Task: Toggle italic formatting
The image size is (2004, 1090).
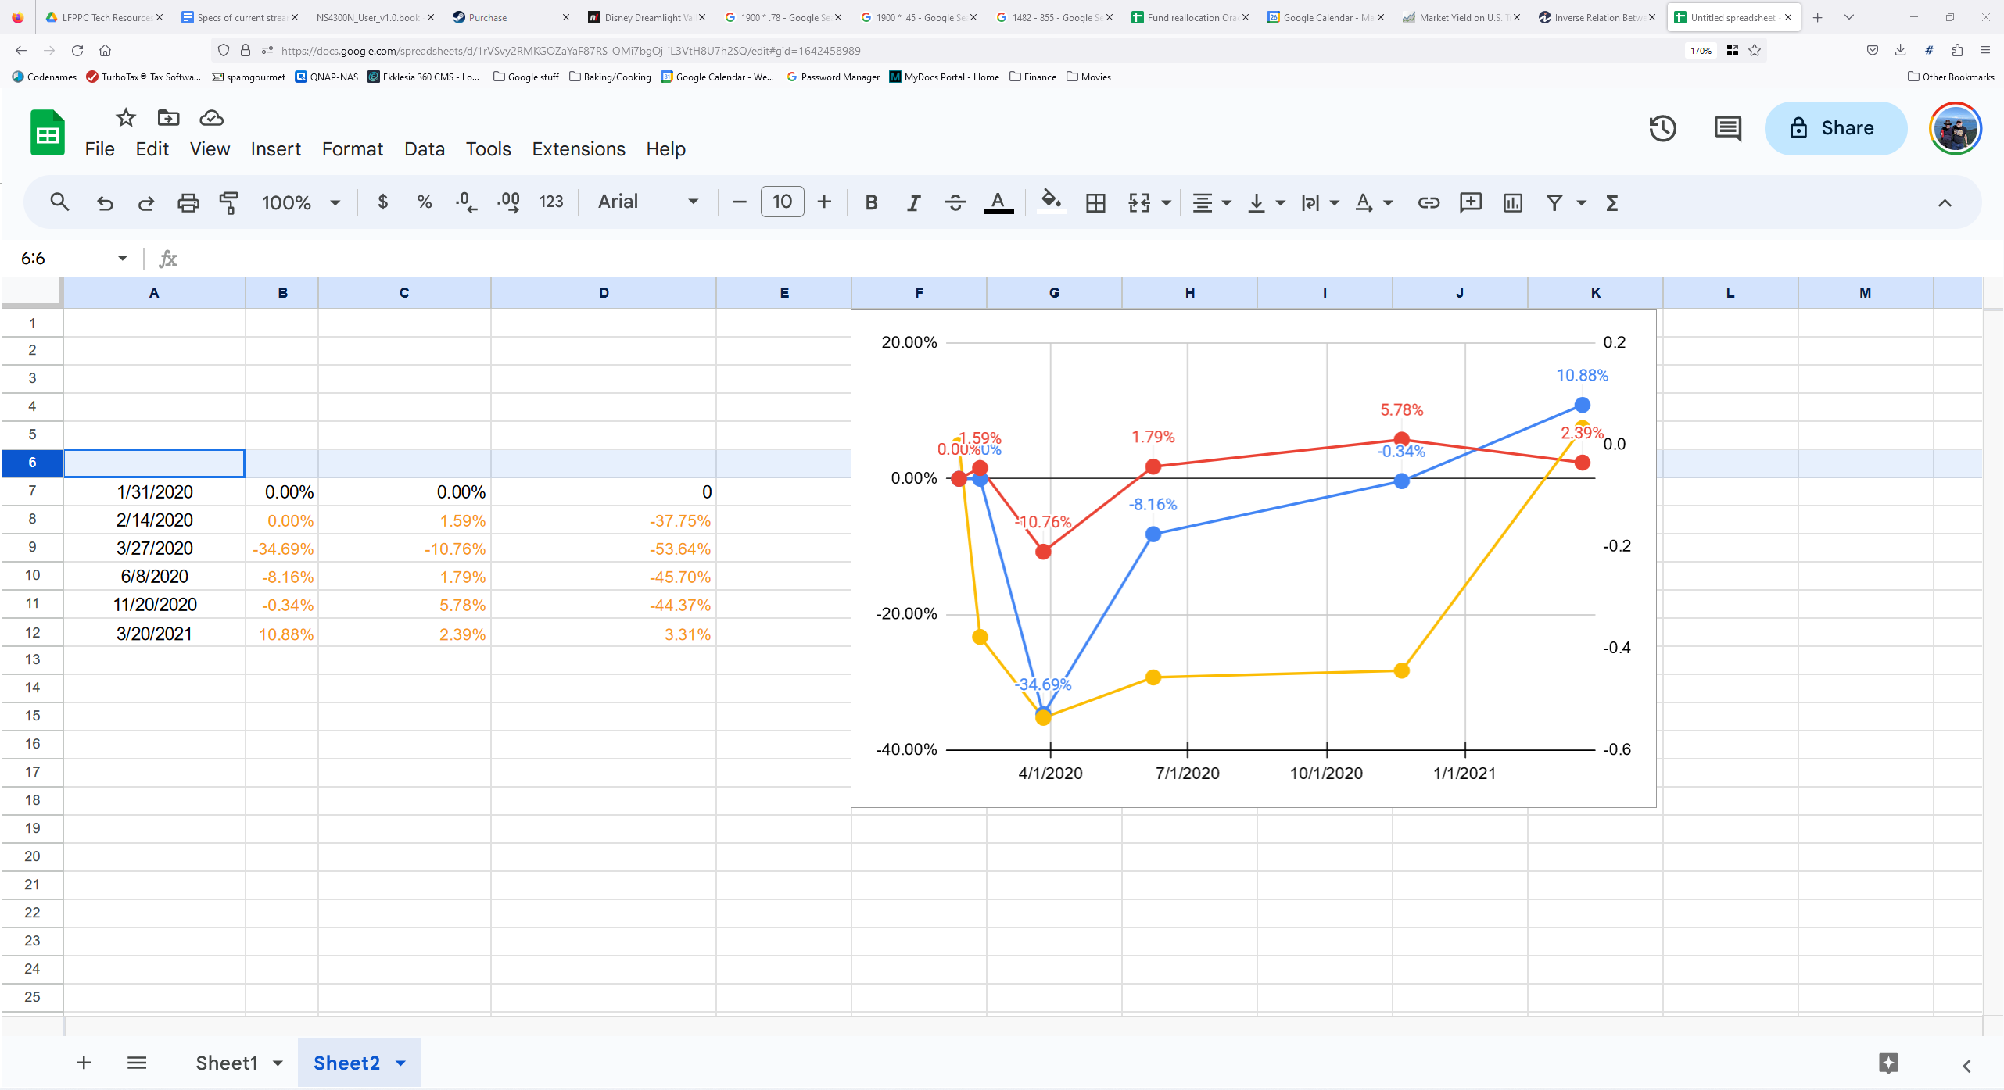Action: 912,202
